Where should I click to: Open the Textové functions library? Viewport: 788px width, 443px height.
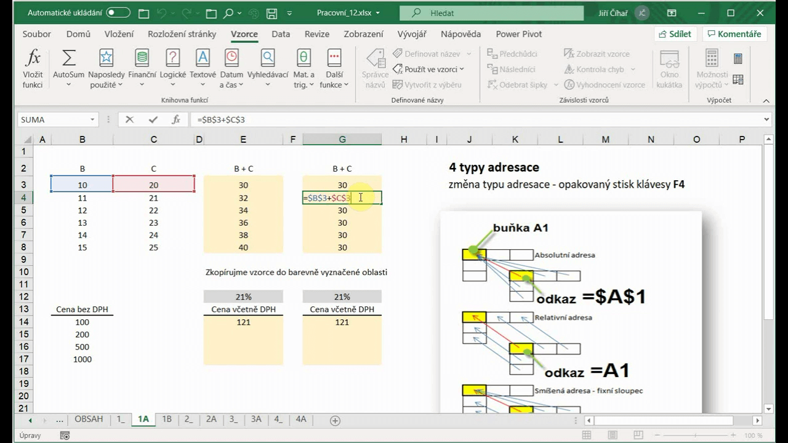pos(203,68)
